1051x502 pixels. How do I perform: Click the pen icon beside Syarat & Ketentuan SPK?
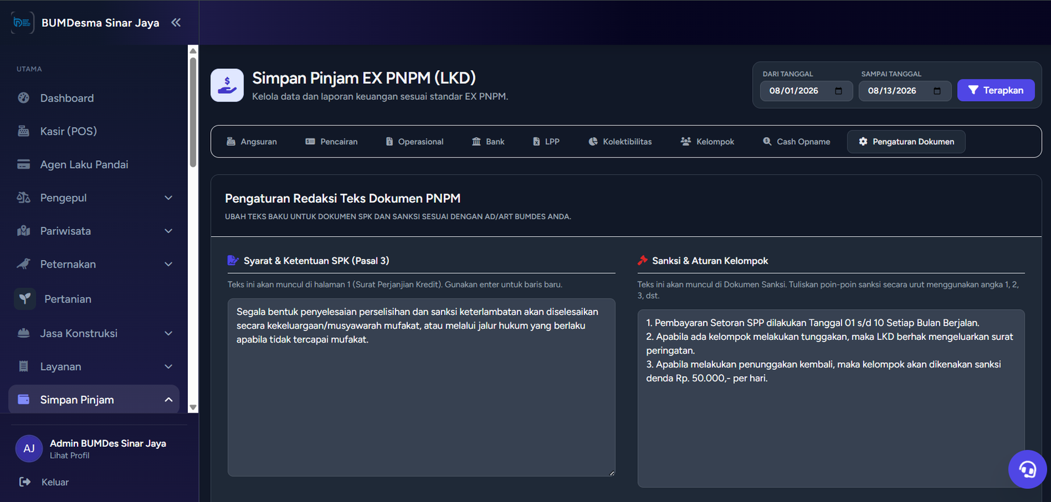pyautogui.click(x=233, y=261)
